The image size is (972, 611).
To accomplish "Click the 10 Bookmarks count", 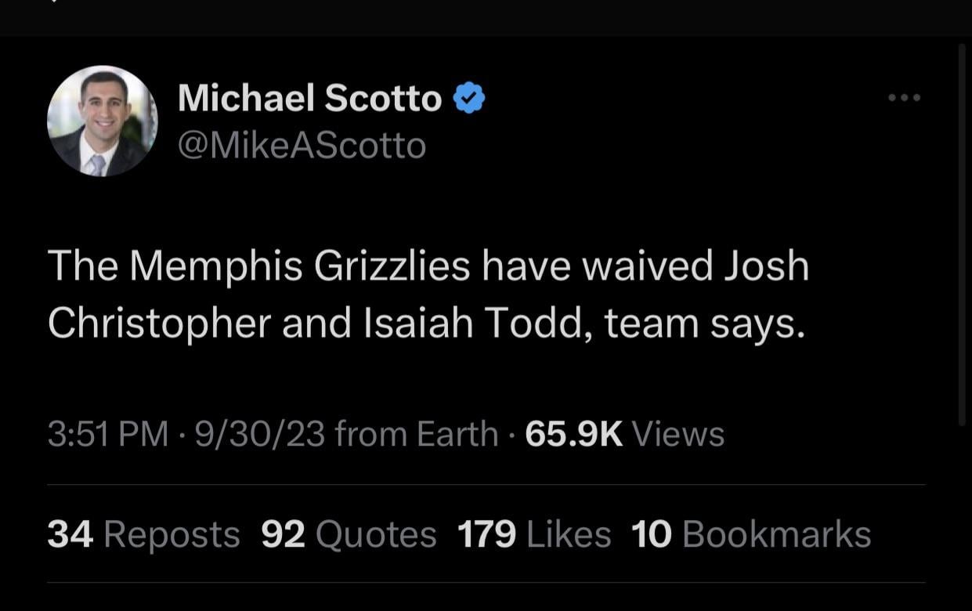I will [x=750, y=534].
